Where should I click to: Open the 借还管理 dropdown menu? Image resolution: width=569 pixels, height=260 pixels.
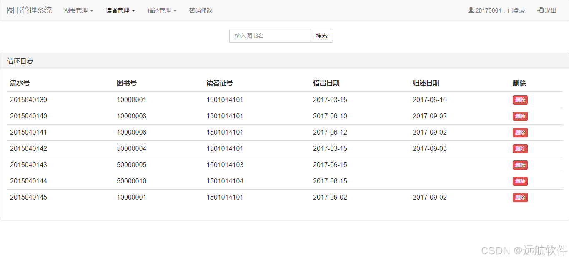162,10
